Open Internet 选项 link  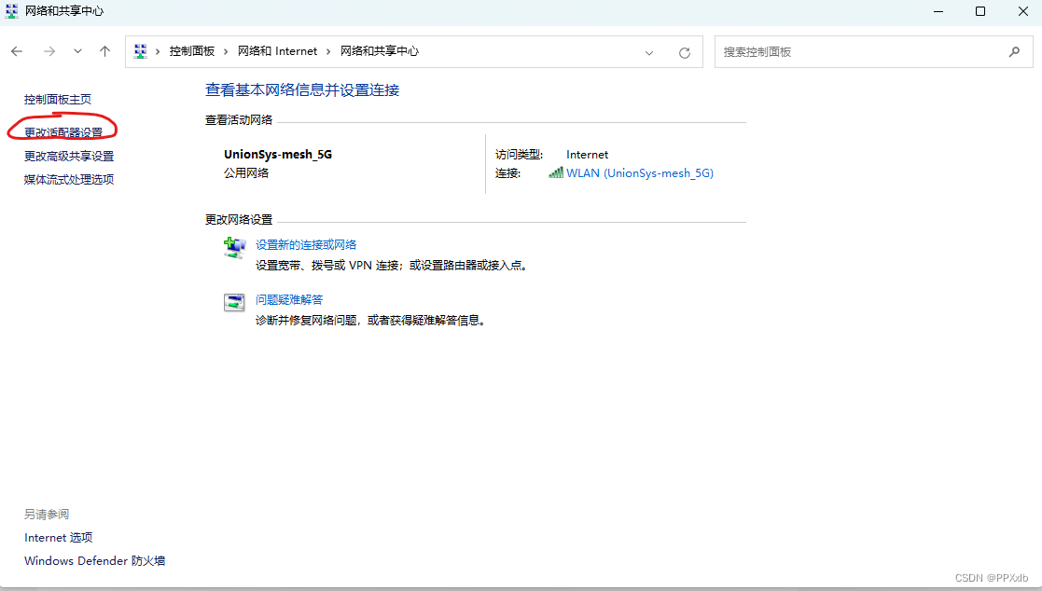point(59,538)
